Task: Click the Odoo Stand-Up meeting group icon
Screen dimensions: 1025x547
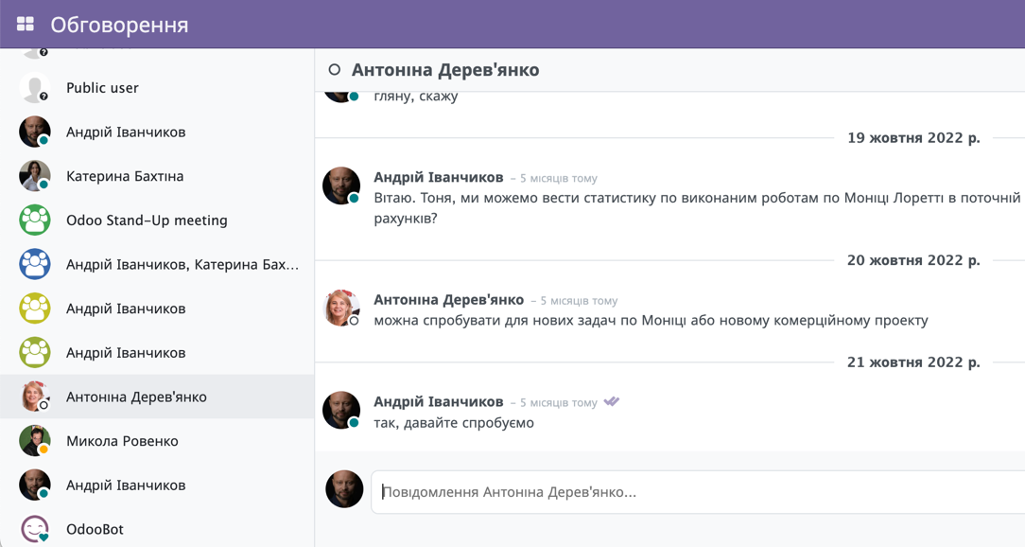Action: pos(35,221)
